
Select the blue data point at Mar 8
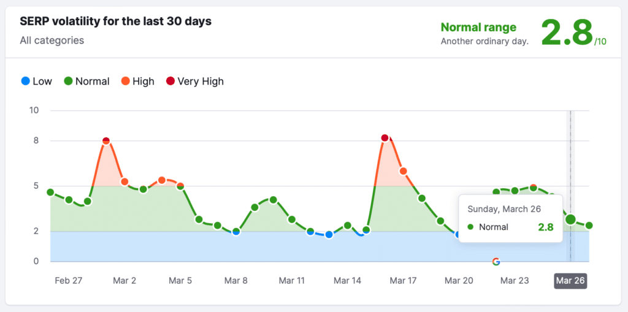pyautogui.click(x=236, y=232)
